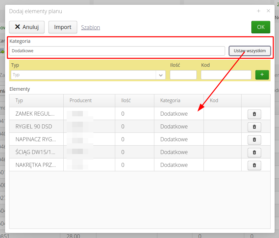Viewport: 279px width, 238px height.
Task: Cancel the dialog with Anuluj
Action: click(x=27, y=27)
